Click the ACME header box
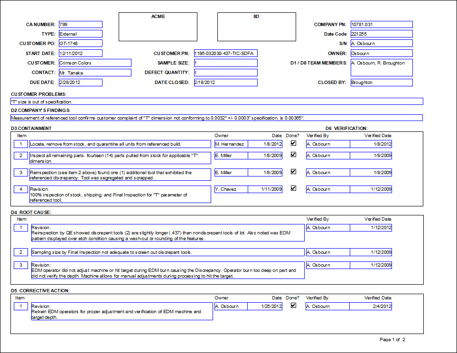This screenshot has height=353, width=457. click(158, 27)
